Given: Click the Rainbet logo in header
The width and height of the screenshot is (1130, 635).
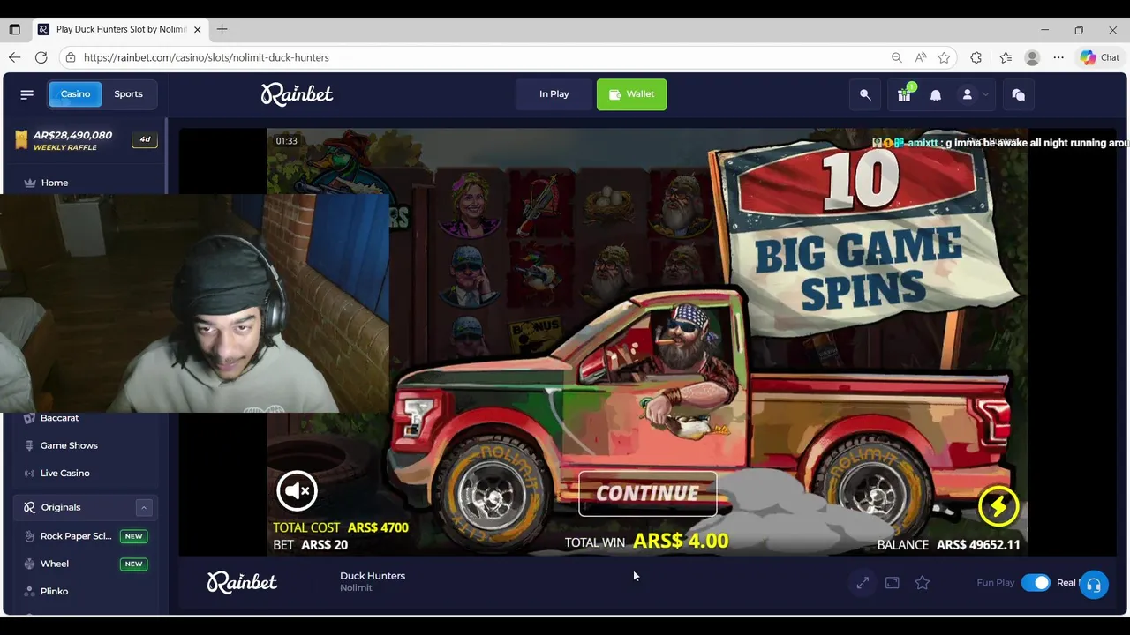Looking at the screenshot, I should click(297, 94).
